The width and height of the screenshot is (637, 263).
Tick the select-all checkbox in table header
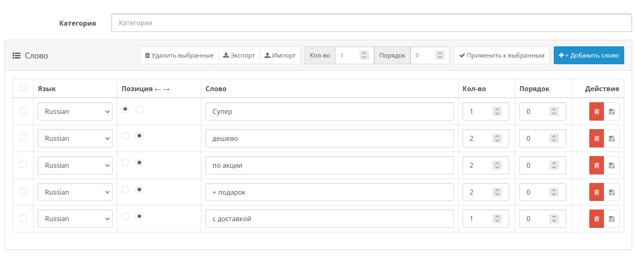click(23, 88)
